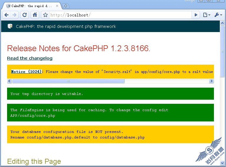The height and width of the screenshot is (167, 226).
Task: Open a new tab with plus button
Action: tap(66, 6)
